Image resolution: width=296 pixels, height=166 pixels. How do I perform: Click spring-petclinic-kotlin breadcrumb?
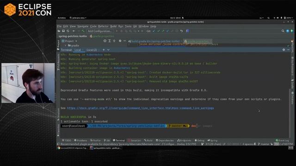[x=73, y=36]
